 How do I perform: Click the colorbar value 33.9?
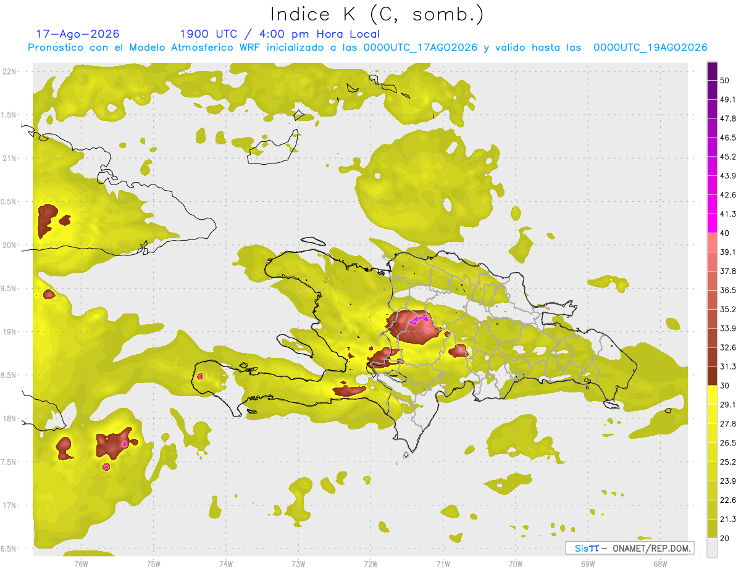pos(729,328)
